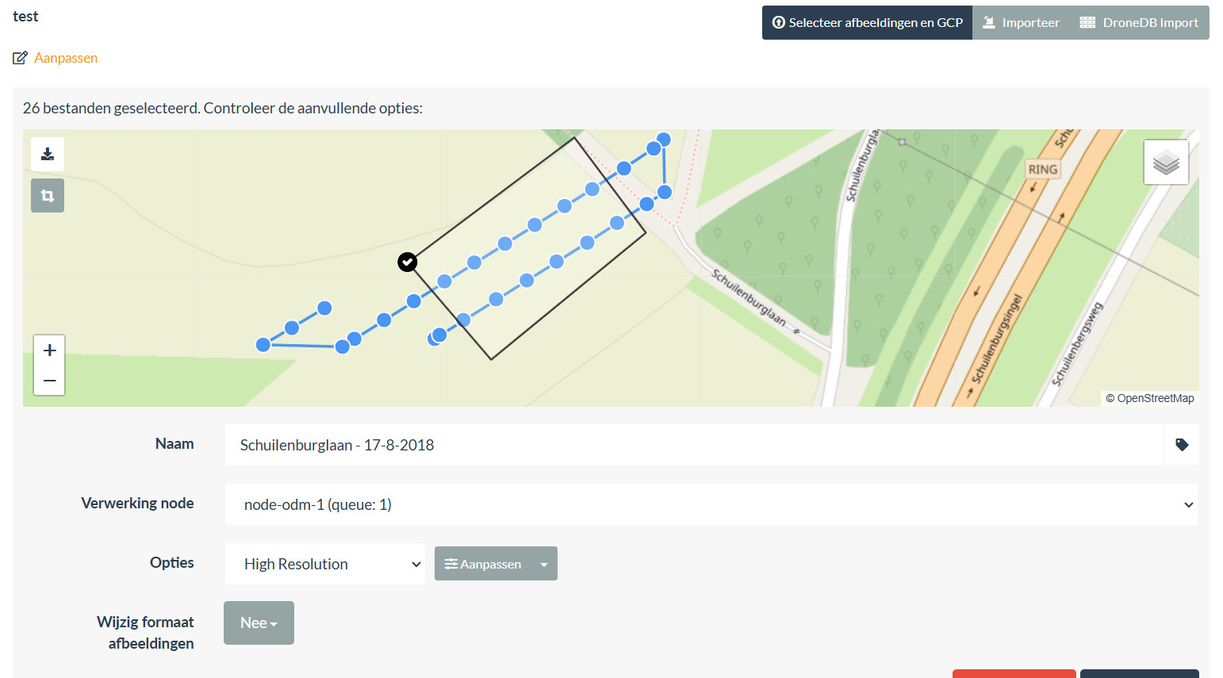Click the Selecteer afbeeldingen en GCP button
The width and height of the screenshot is (1223, 678).
[x=866, y=22]
